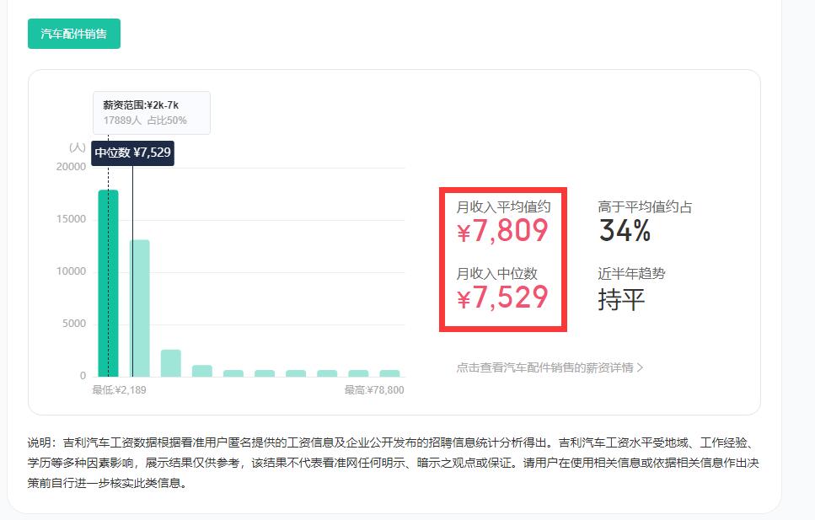815x520 pixels.
Task: Click the 17889人 占比50% text
Action: [144, 121]
